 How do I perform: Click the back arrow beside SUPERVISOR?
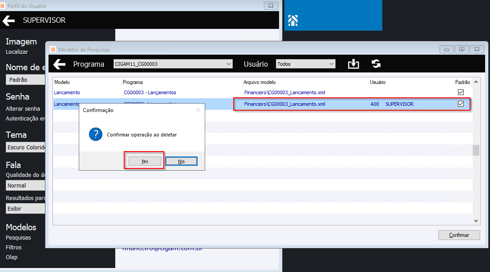coord(9,20)
